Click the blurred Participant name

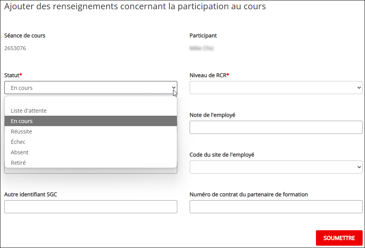(x=202, y=48)
